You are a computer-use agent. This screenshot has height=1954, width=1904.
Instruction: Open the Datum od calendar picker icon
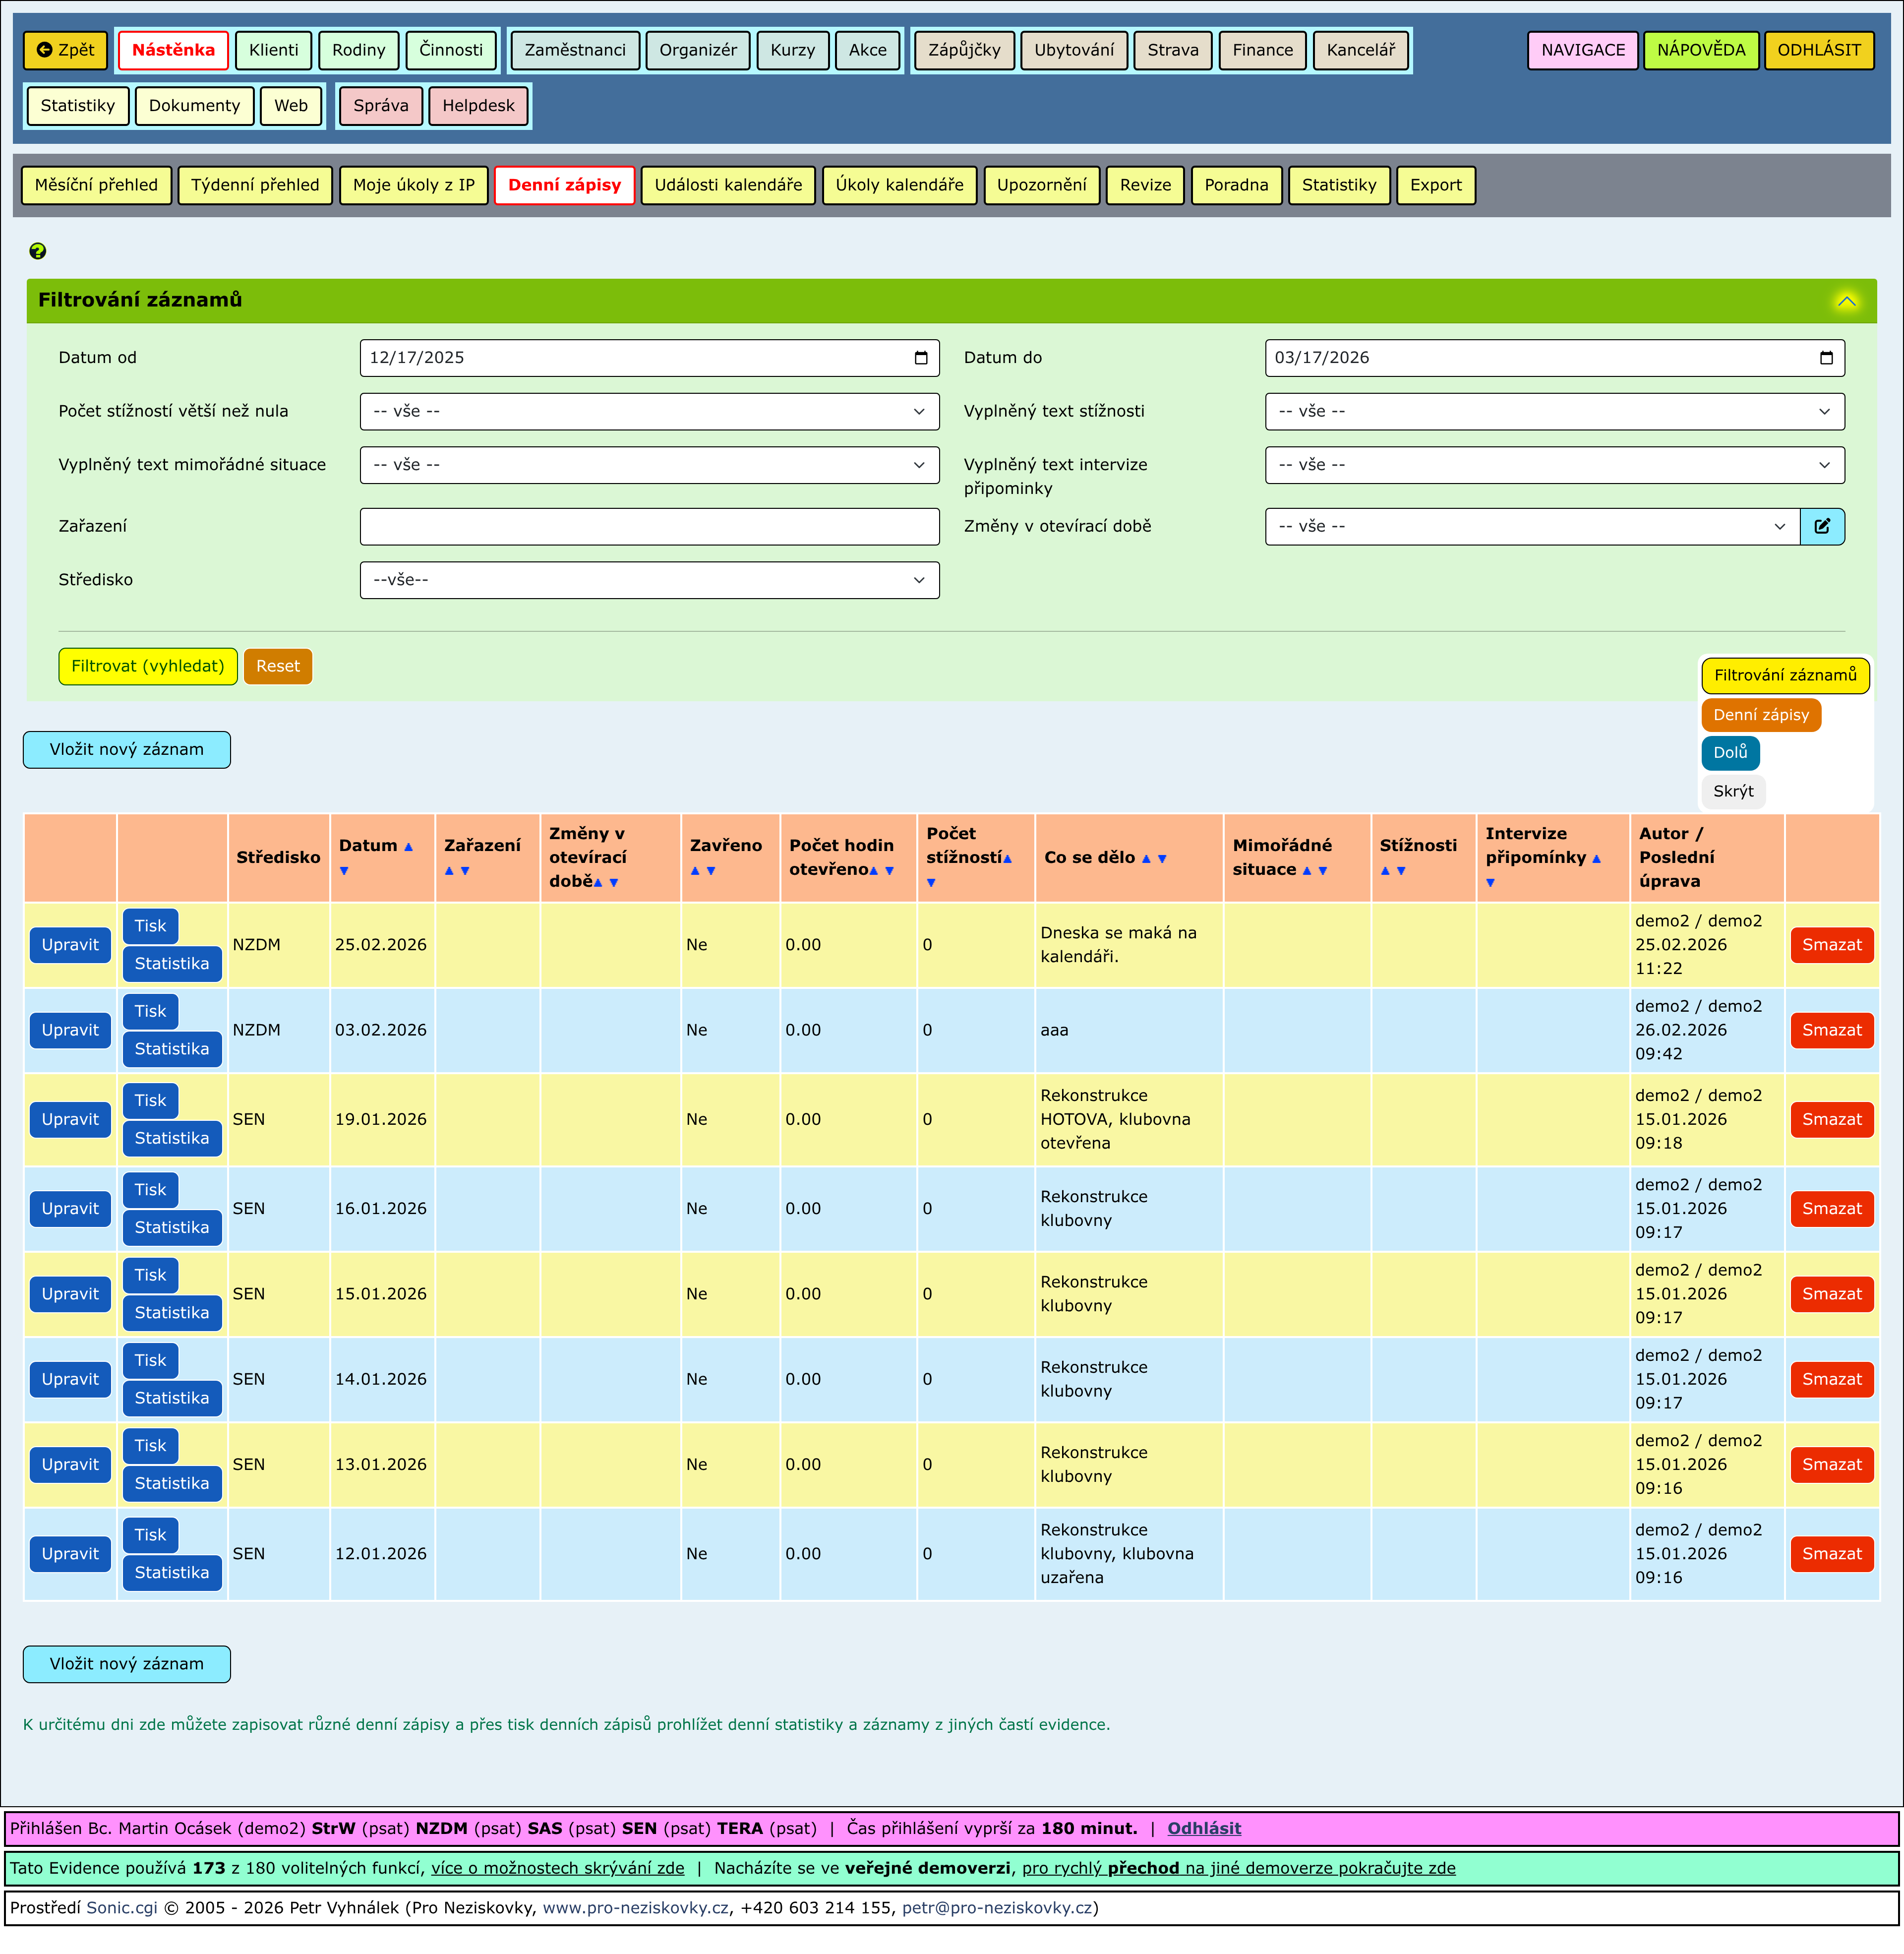point(921,358)
